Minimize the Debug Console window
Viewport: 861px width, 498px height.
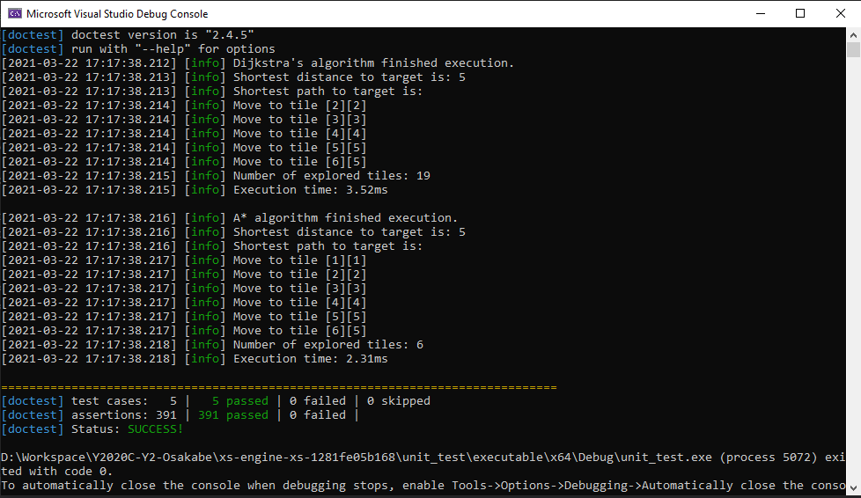coord(761,14)
